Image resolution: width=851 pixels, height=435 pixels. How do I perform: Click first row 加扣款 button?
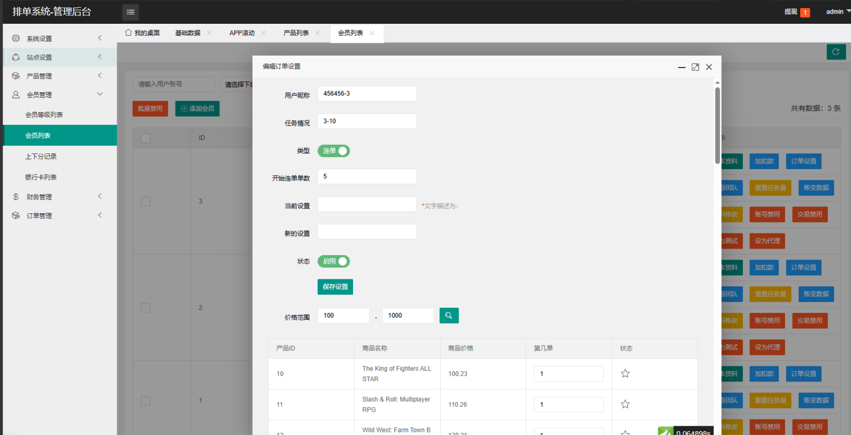(764, 161)
